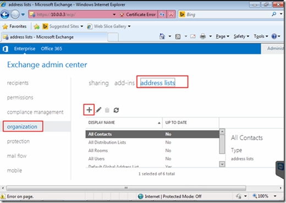Click the Add to Favorites bar star icon

click(37, 26)
